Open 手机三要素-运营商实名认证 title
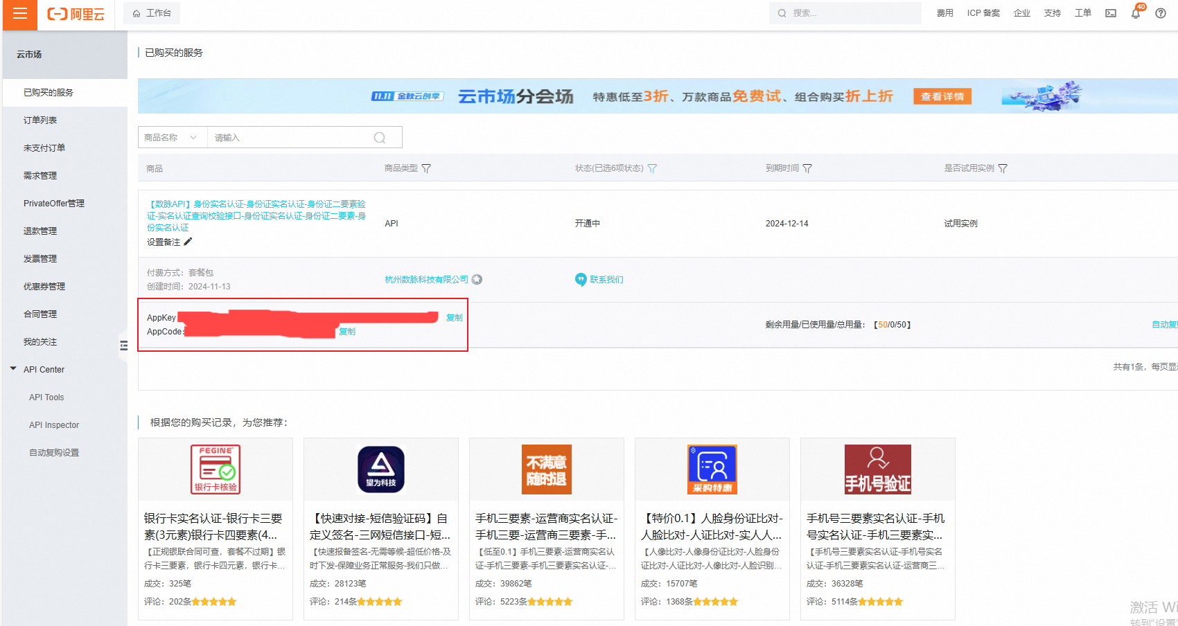The image size is (1178, 626). pyautogui.click(x=546, y=526)
